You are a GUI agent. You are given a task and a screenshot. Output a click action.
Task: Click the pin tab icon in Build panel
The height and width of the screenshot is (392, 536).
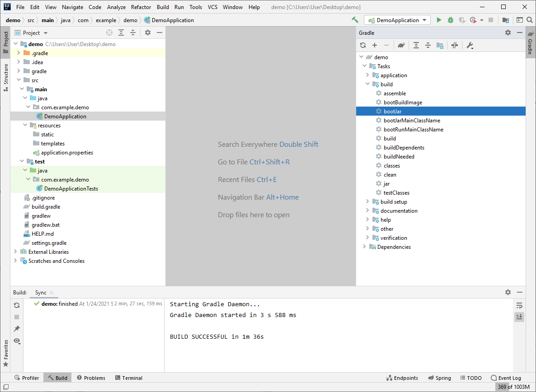pyautogui.click(x=17, y=328)
